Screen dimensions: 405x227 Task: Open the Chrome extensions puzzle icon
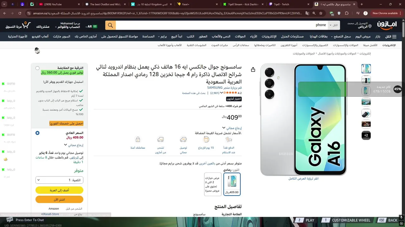pos(346,13)
